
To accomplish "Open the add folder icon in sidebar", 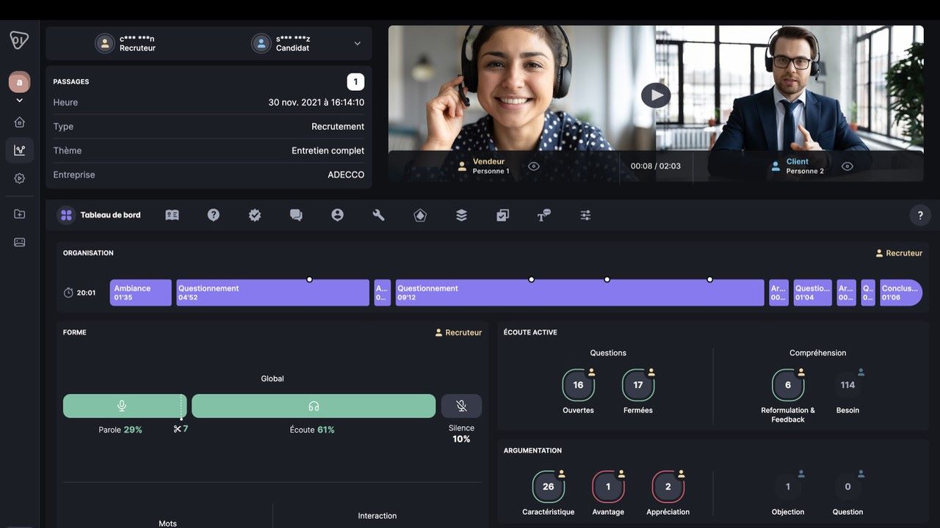I will [x=20, y=214].
